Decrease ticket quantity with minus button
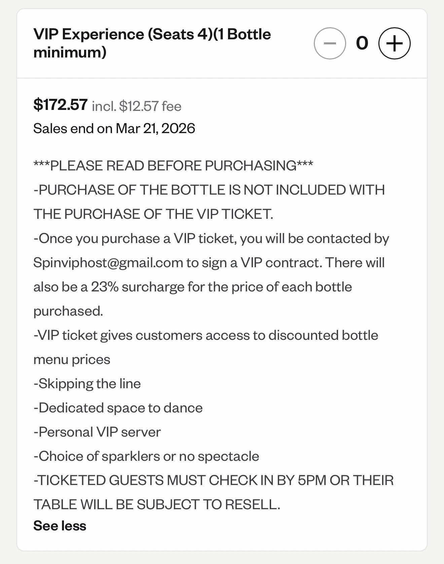 (x=330, y=43)
